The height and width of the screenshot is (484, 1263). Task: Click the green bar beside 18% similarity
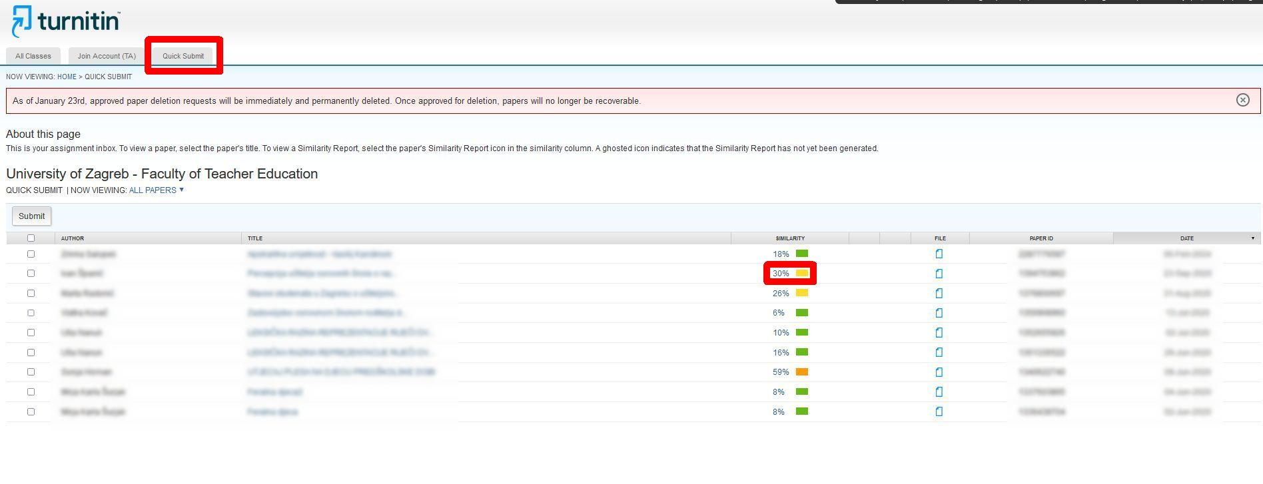point(802,254)
